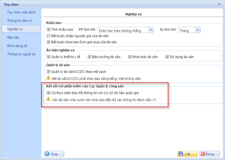Expand the Kỳ tính KH dropdown
225x160 pixels.
[198, 30]
